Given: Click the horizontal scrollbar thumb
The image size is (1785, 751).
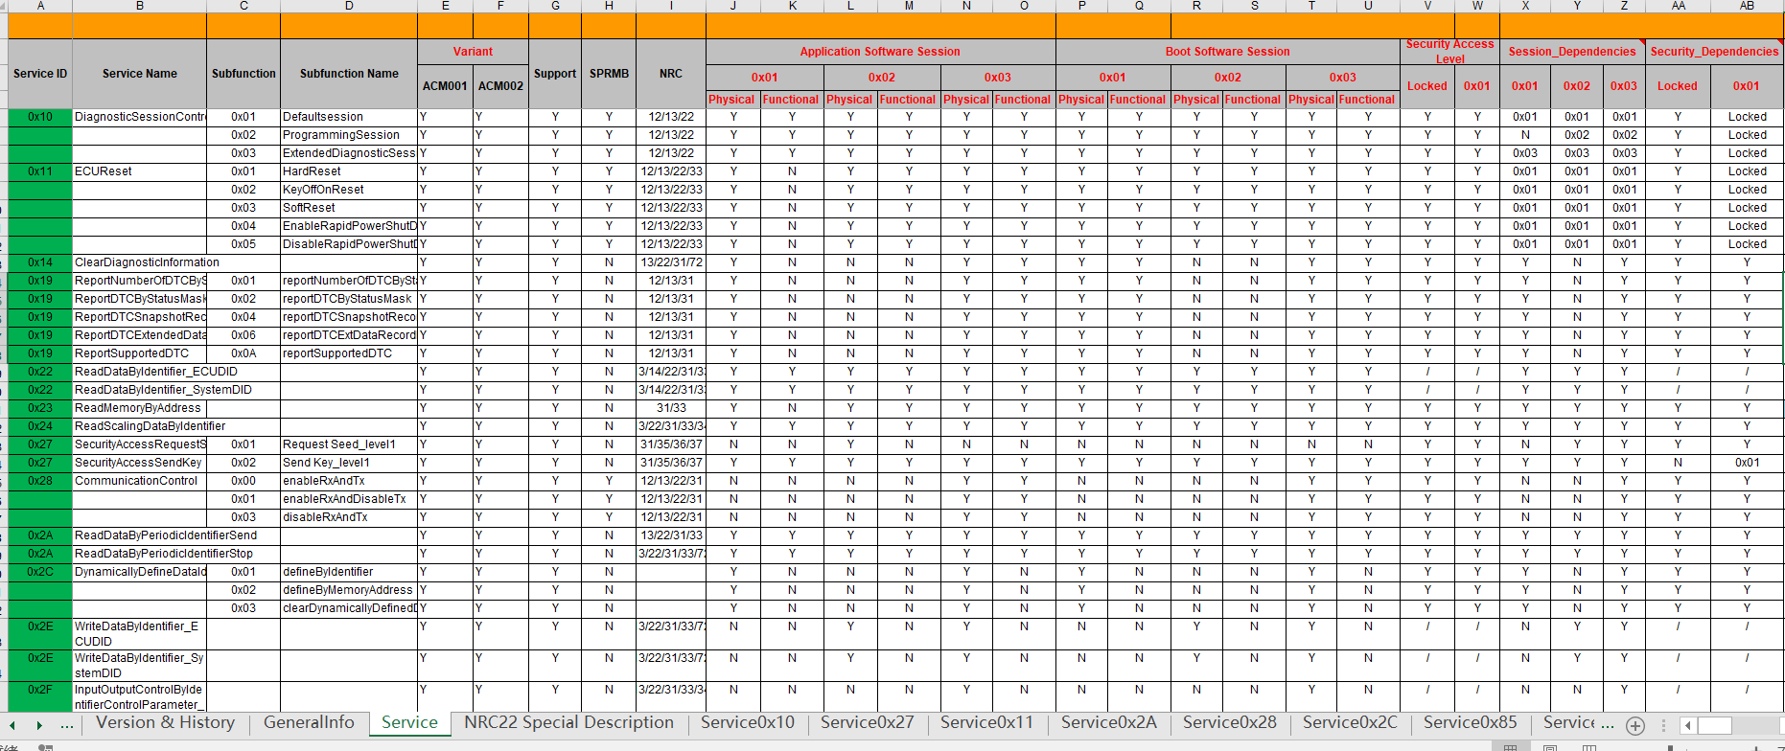Looking at the screenshot, I should click(x=1715, y=725).
